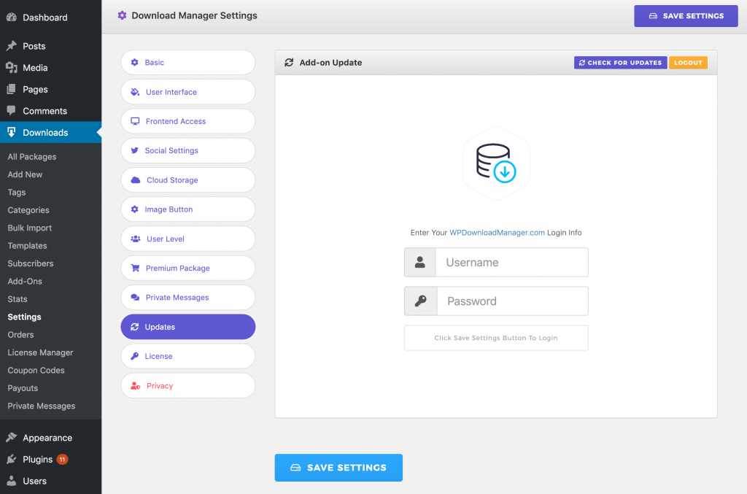Click the User Level group icon

(x=136, y=239)
